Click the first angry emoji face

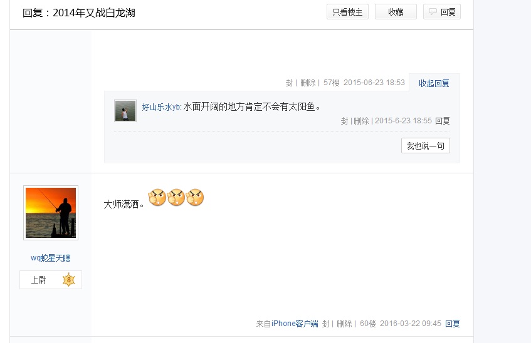157,197
